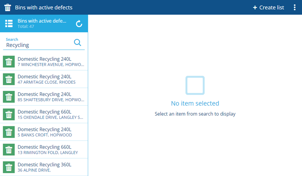Select Domestic Recycling 660L at 13 Rimington Fold
302x176 pixels.
(x=44, y=149)
